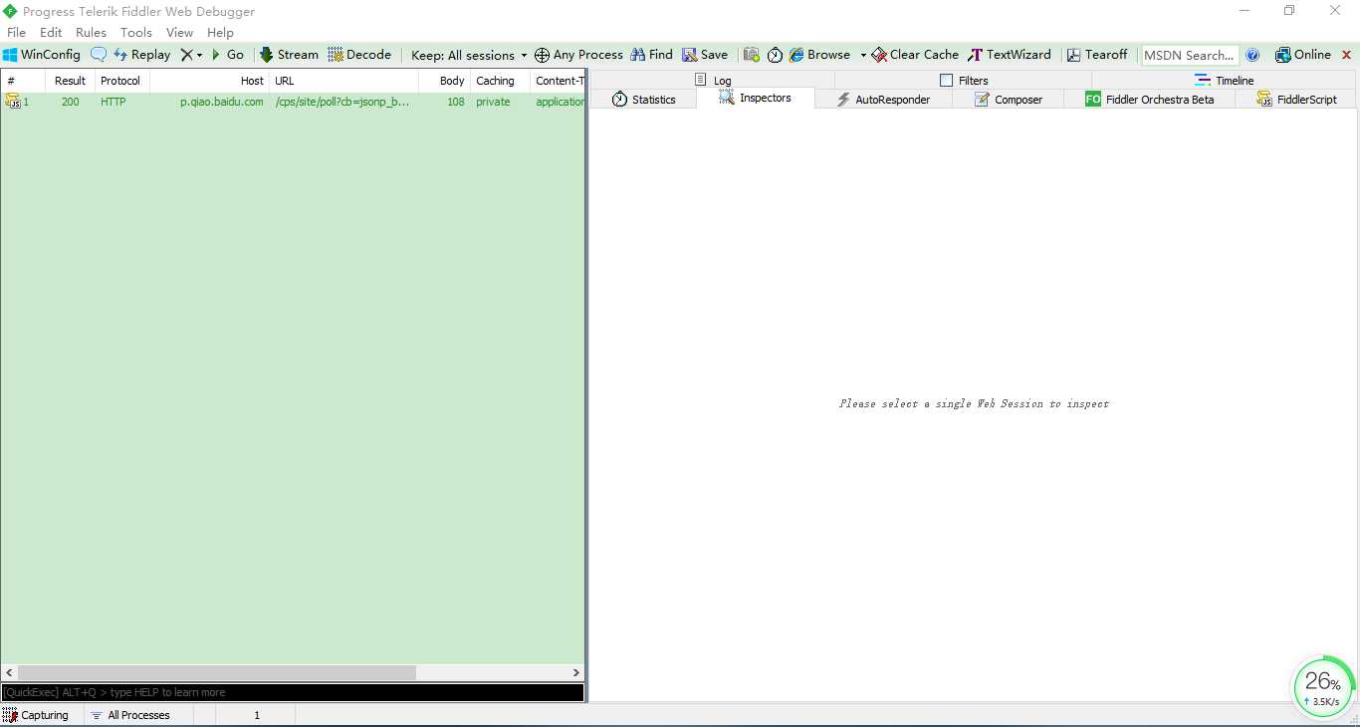Click the 26% network speed widget
Viewport: 1360px width, 727px height.
pyautogui.click(x=1324, y=686)
